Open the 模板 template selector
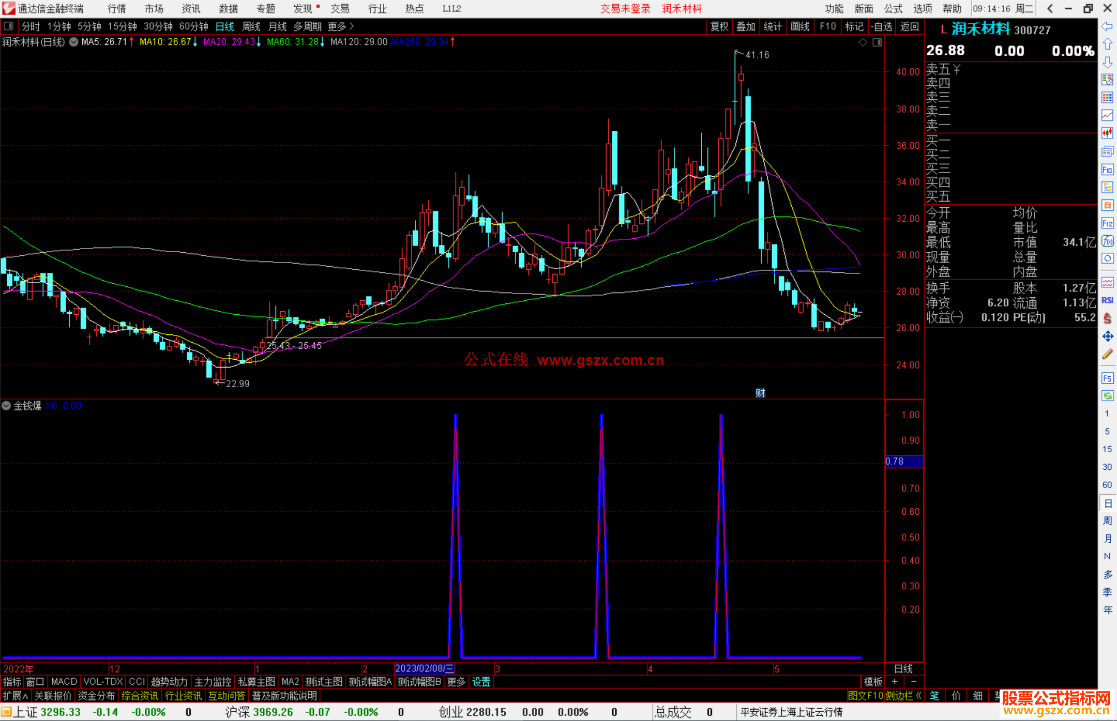Screen dimensions: 1117x721 873,682
